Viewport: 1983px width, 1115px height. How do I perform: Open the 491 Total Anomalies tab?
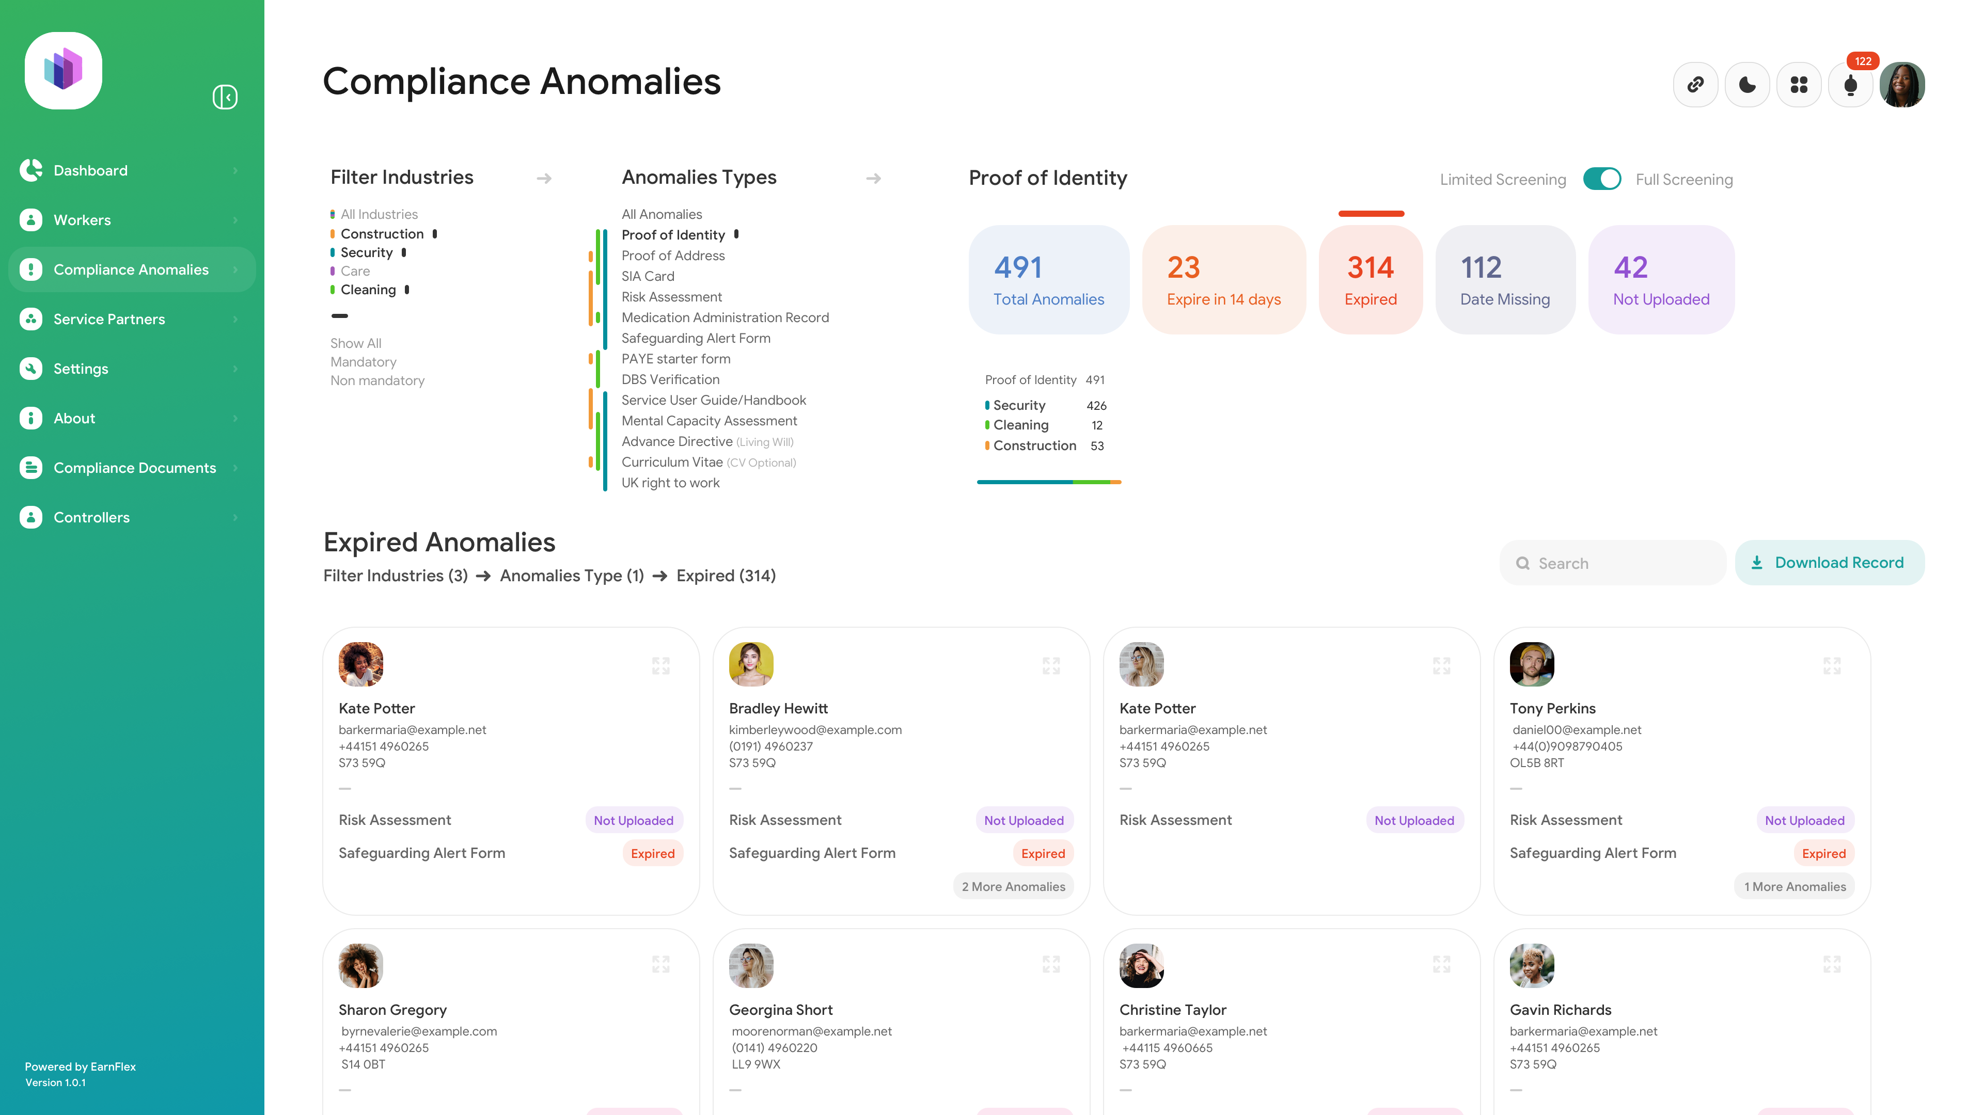point(1048,279)
